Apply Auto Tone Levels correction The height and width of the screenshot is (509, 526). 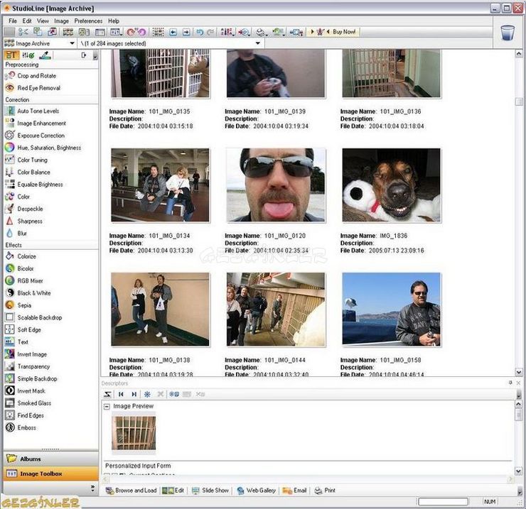(32, 111)
